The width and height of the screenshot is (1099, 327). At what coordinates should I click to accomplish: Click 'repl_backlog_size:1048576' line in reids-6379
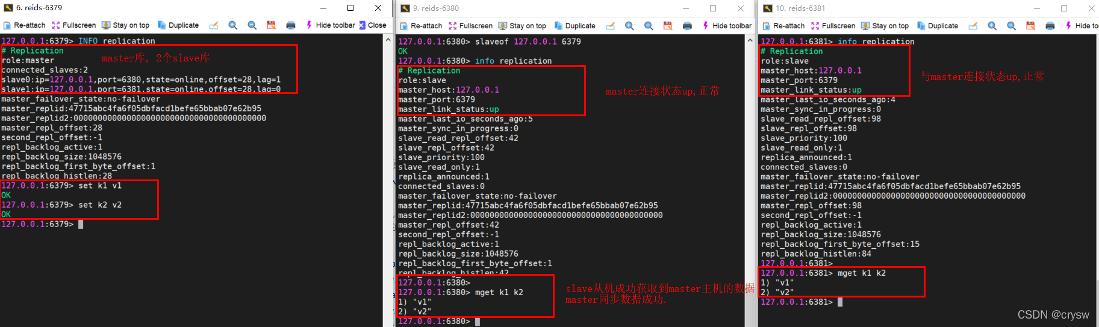[61, 157]
